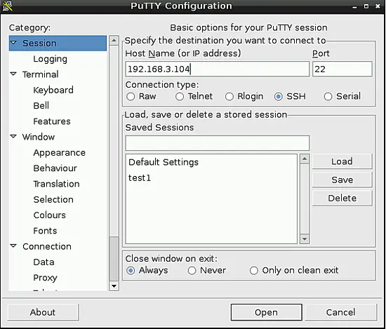Screen dimensions: 386x329
Task: Choose Only on clean exit option
Action: point(254,271)
